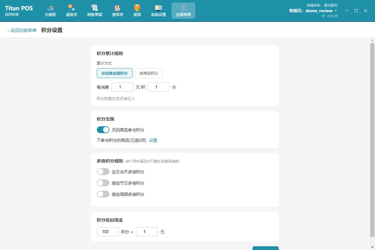
Task: Click the wifi status icon near version
Action: (323, 16)
